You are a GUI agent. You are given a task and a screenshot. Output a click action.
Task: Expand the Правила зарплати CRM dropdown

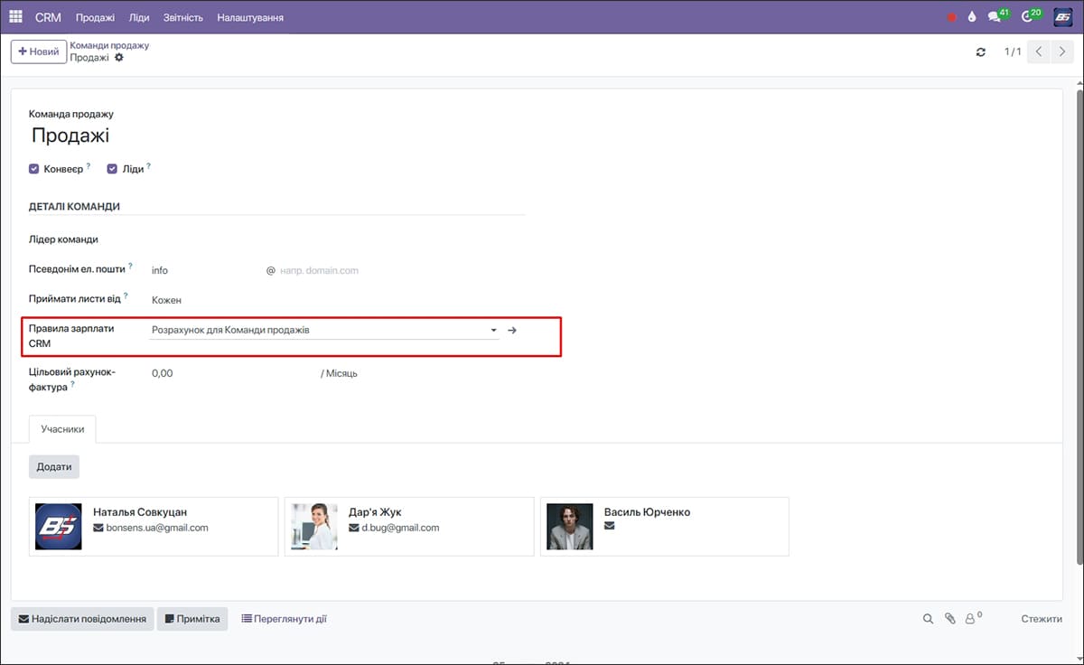(x=493, y=331)
